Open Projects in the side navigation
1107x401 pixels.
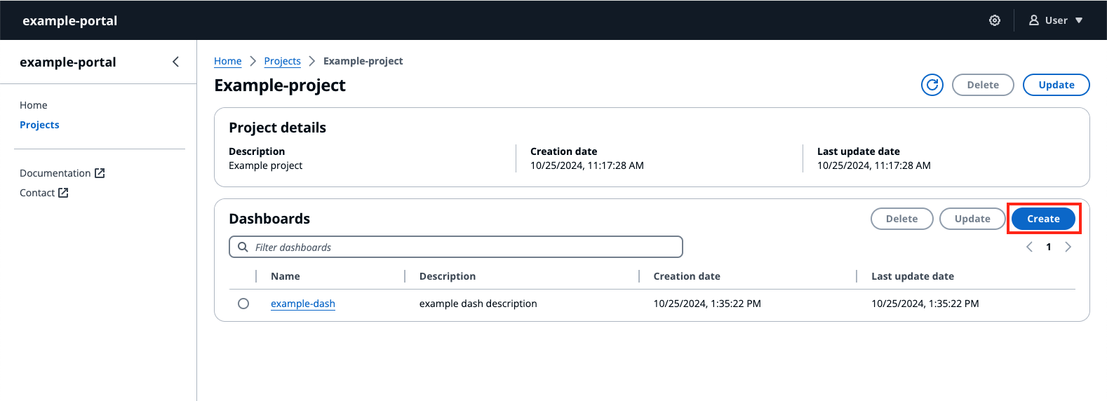click(39, 125)
